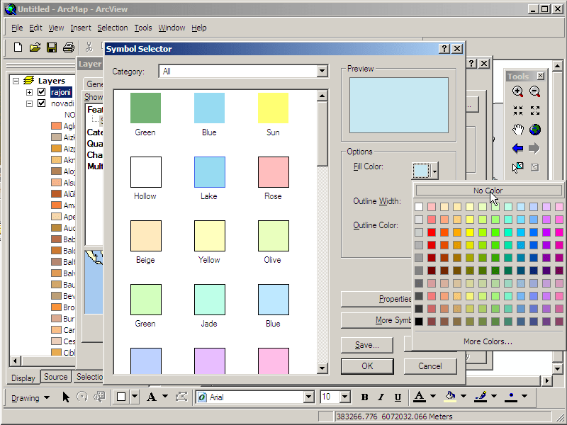Save the map with the floppy disk icon

(52, 47)
